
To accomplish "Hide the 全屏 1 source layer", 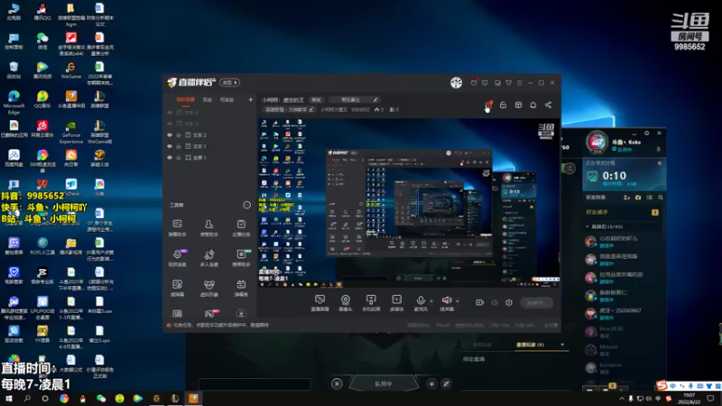I will [170, 157].
